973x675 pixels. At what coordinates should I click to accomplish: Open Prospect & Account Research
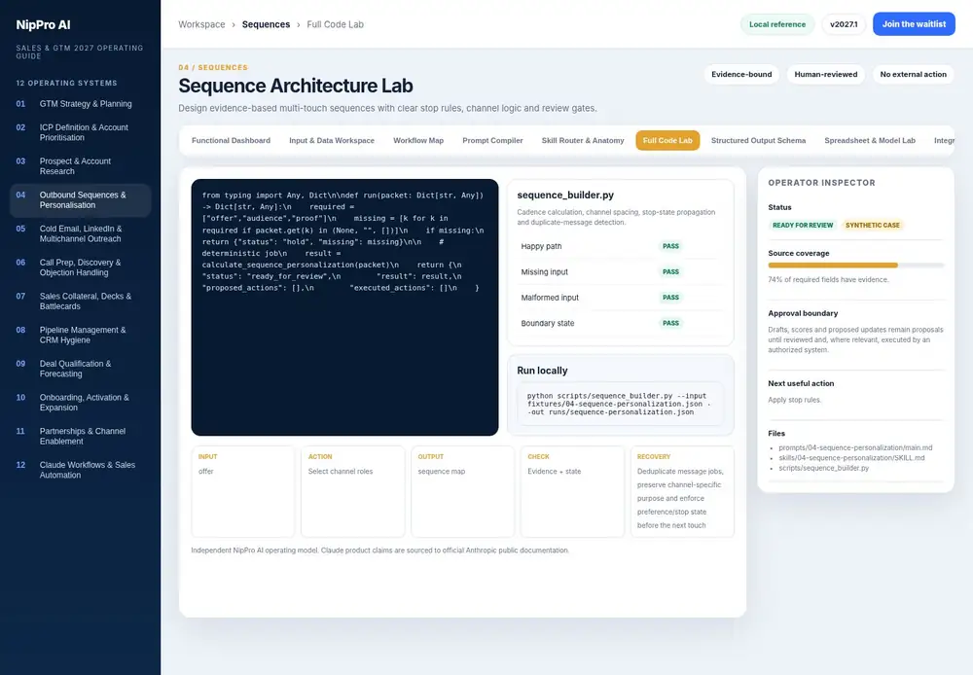[x=80, y=166]
